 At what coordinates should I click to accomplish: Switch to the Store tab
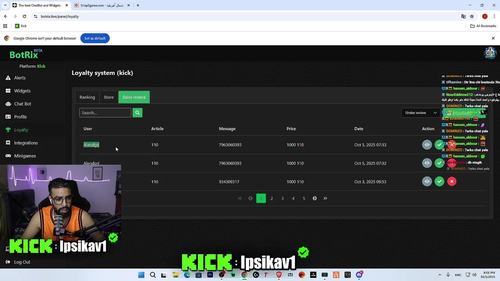[x=109, y=97]
